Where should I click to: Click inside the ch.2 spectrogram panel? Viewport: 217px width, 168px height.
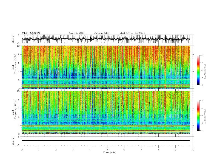(105, 113)
